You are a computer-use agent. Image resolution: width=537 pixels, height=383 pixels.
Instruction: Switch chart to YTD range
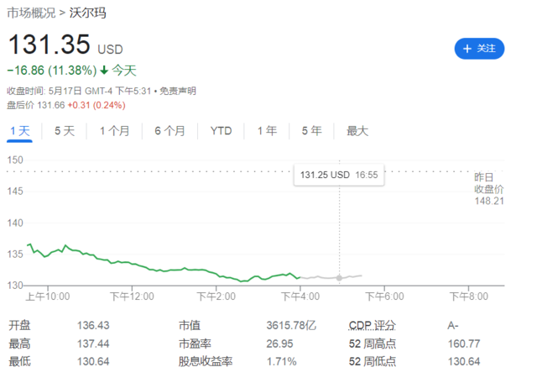[222, 131]
